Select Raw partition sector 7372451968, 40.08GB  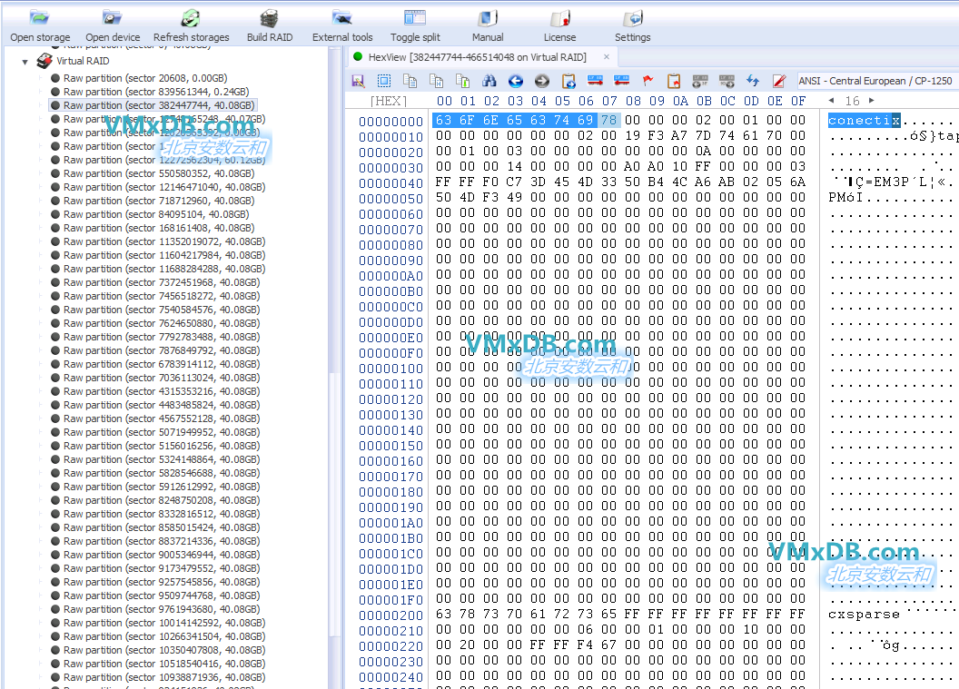point(162,282)
